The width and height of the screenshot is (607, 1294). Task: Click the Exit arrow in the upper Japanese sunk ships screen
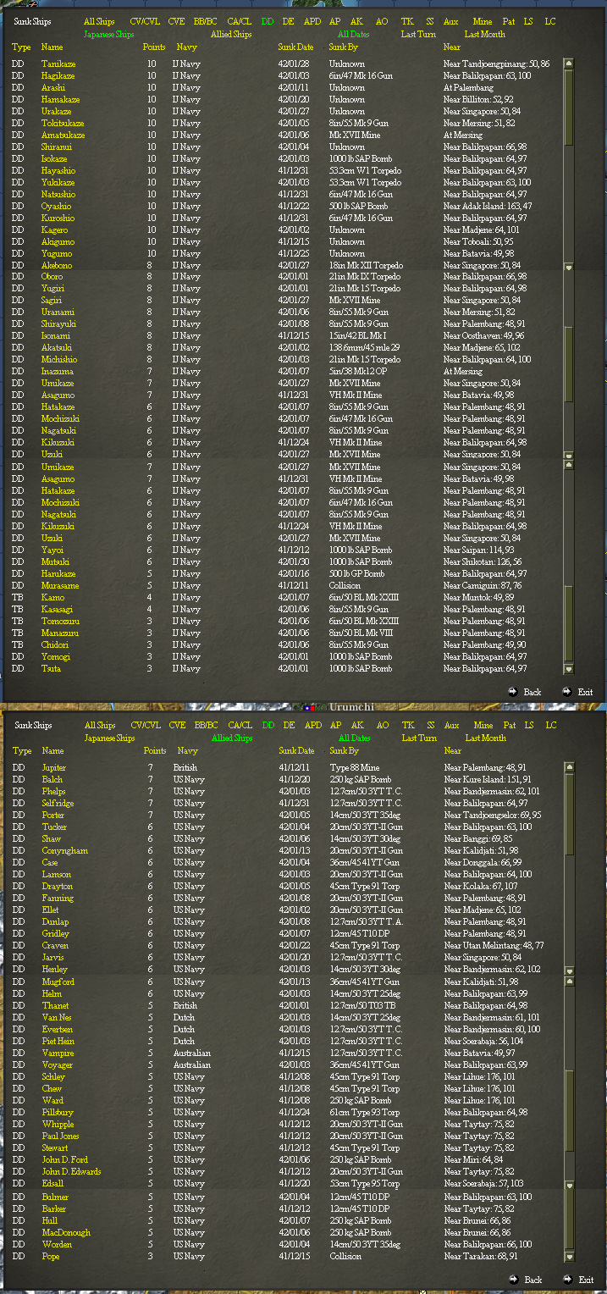coord(566,691)
